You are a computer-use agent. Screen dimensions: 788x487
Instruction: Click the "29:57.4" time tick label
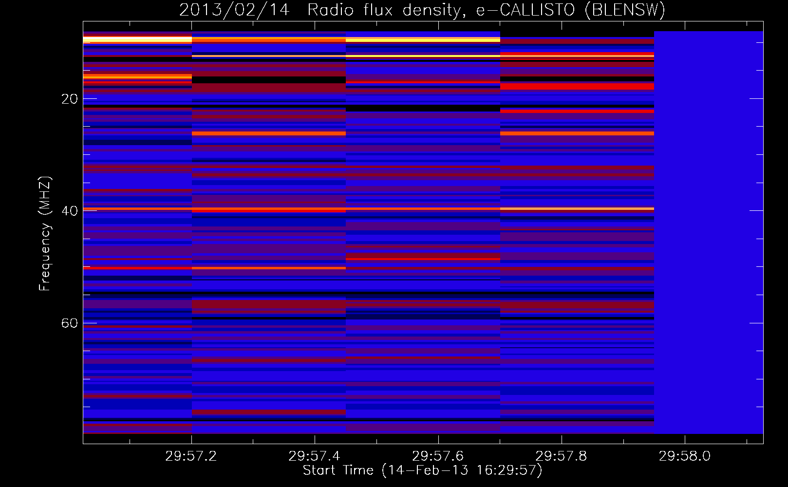click(x=314, y=456)
